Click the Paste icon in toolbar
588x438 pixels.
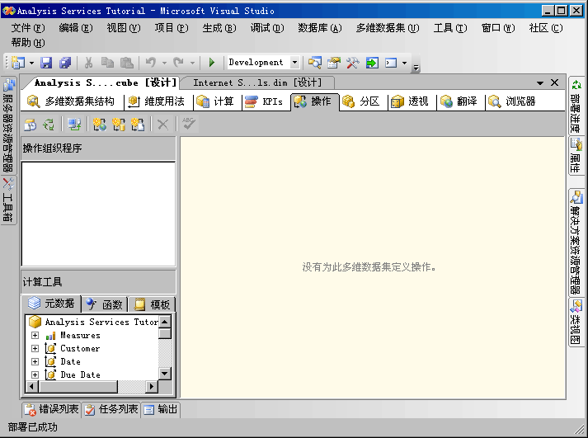127,62
